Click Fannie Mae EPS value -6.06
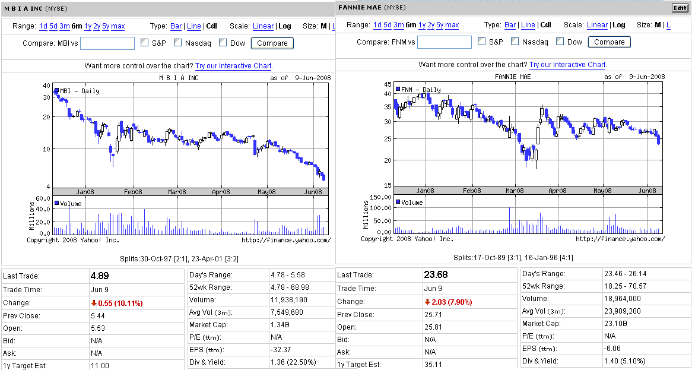 612,349
